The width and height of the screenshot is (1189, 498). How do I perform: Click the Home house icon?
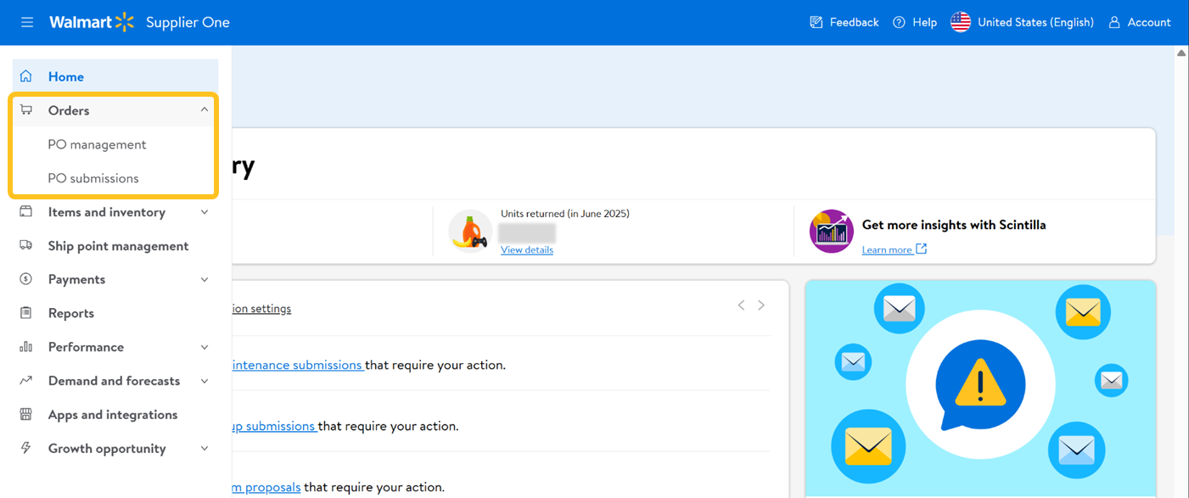coord(26,76)
